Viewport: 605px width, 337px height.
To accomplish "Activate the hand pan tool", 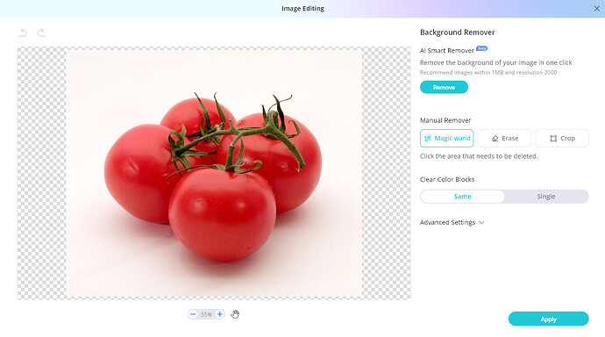I will click(x=235, y=314).
